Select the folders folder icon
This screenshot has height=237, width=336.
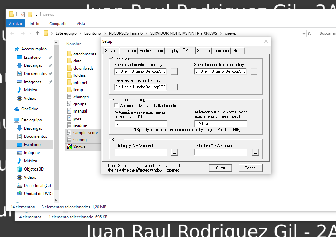[x=69, y=75]
